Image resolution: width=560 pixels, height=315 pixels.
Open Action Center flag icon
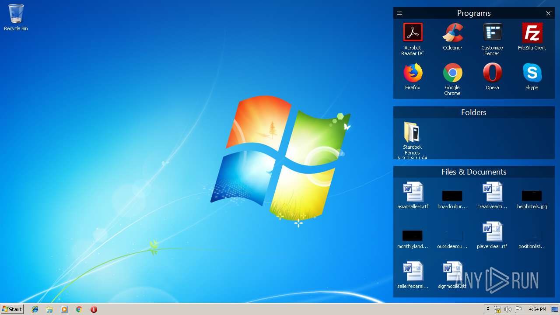point(518,309)
